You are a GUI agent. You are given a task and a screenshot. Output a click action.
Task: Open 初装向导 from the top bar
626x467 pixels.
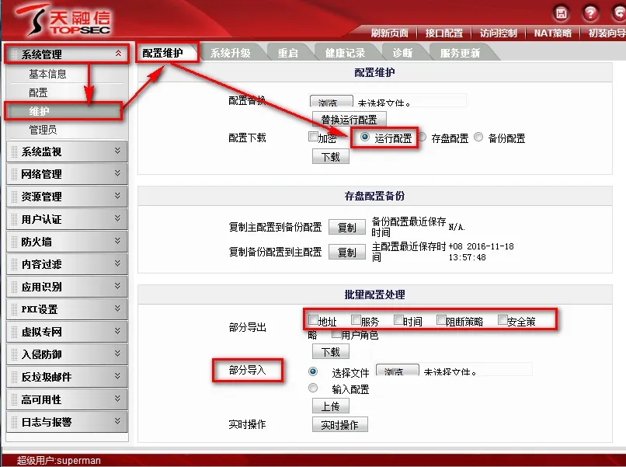tap(607, 33)
